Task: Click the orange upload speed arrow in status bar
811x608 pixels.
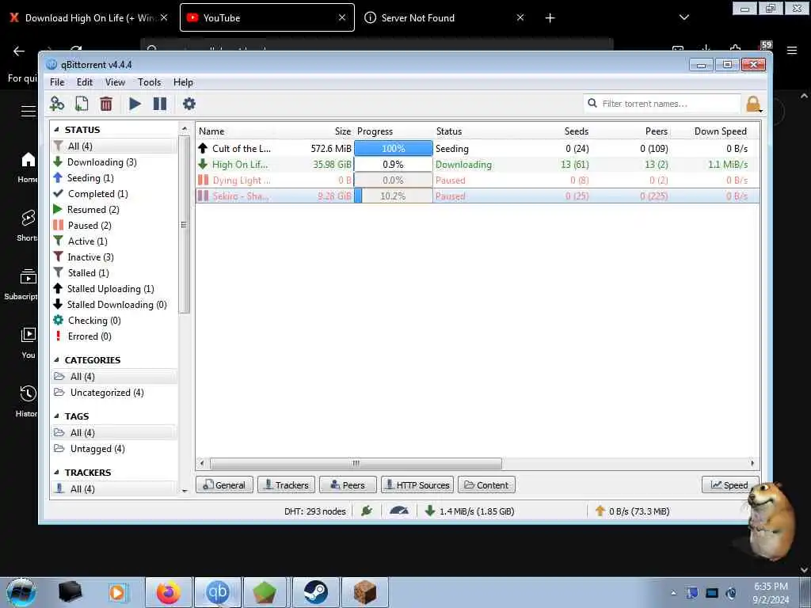Action: (600, 511)
